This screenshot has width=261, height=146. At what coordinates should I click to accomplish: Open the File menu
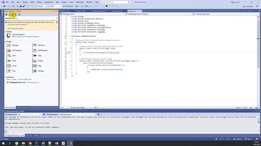point(7,2)
